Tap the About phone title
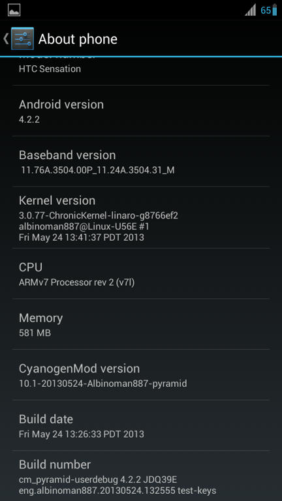Viewport: 282px width, 501px height. click(78, 39)
